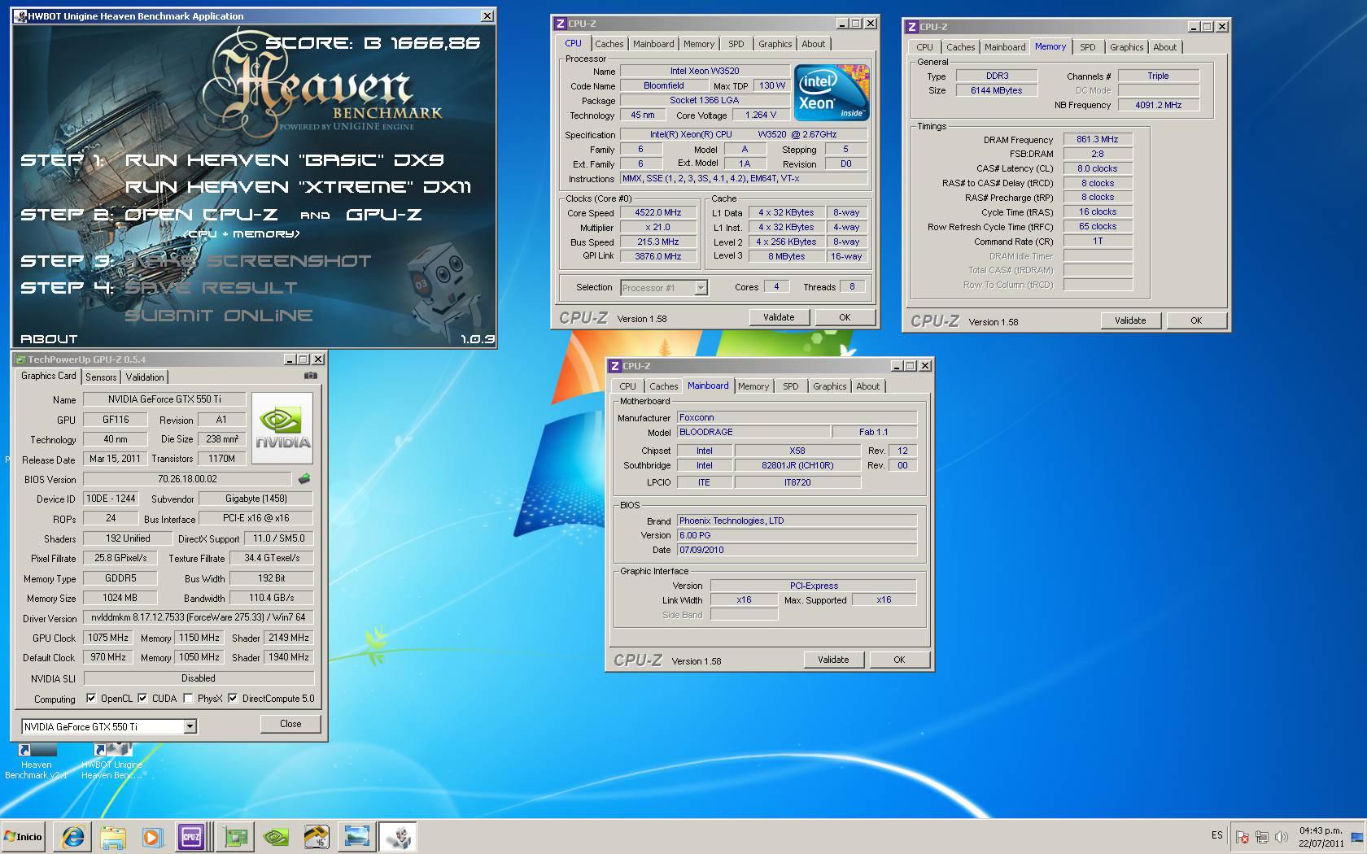Click the Core Speed value 4522.0 MHz
1367x854 pixels.
pyautogui.click(x=658, y=212)
